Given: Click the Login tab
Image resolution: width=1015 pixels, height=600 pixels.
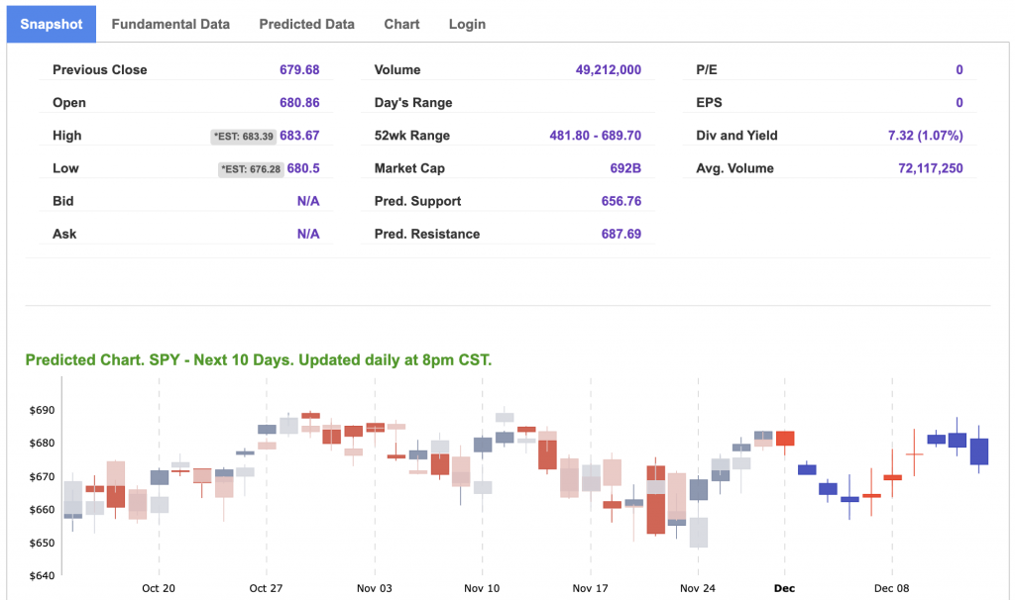Looking at the screenshot, I should pos(467,24).
